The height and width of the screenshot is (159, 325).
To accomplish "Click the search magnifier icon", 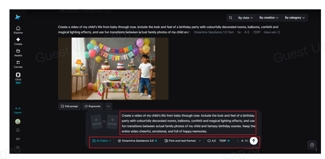I will [230, 18].
